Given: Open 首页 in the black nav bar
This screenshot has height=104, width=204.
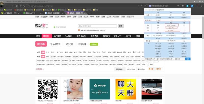Looking at the screenshot, I should [38, 36].
